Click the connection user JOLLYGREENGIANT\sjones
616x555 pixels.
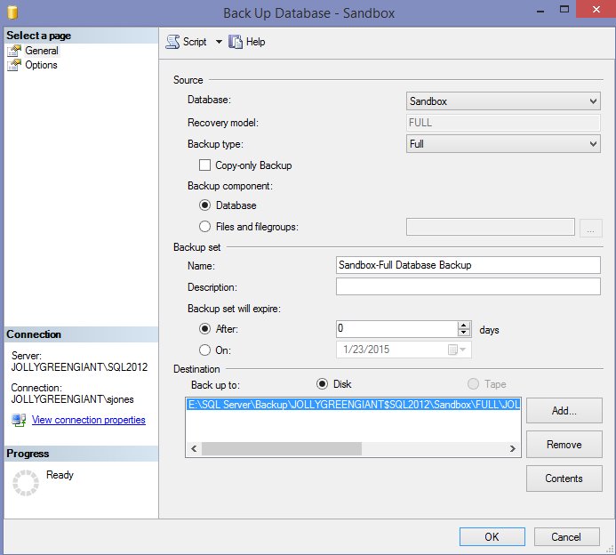[72, 399]
